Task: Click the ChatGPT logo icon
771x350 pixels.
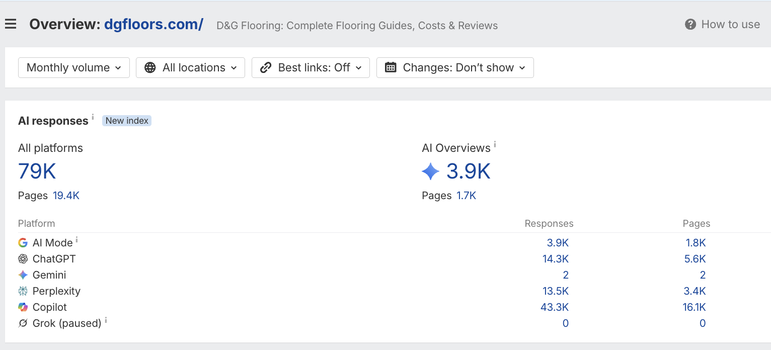Action: coord(23,259)
